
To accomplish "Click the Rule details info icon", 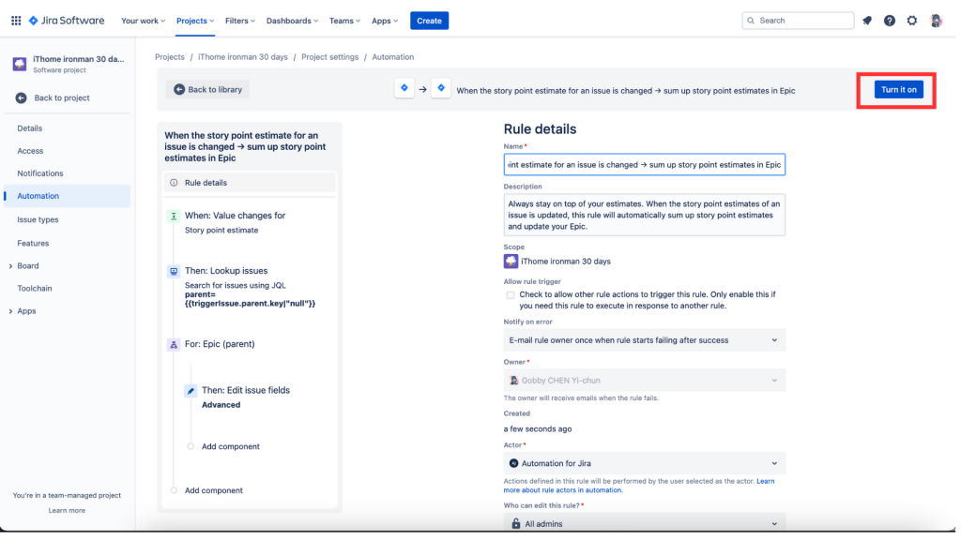I will coord(174,183).
